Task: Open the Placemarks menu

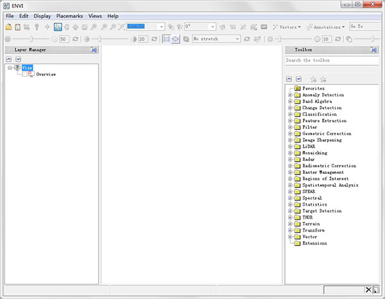Action: point(69,16)
